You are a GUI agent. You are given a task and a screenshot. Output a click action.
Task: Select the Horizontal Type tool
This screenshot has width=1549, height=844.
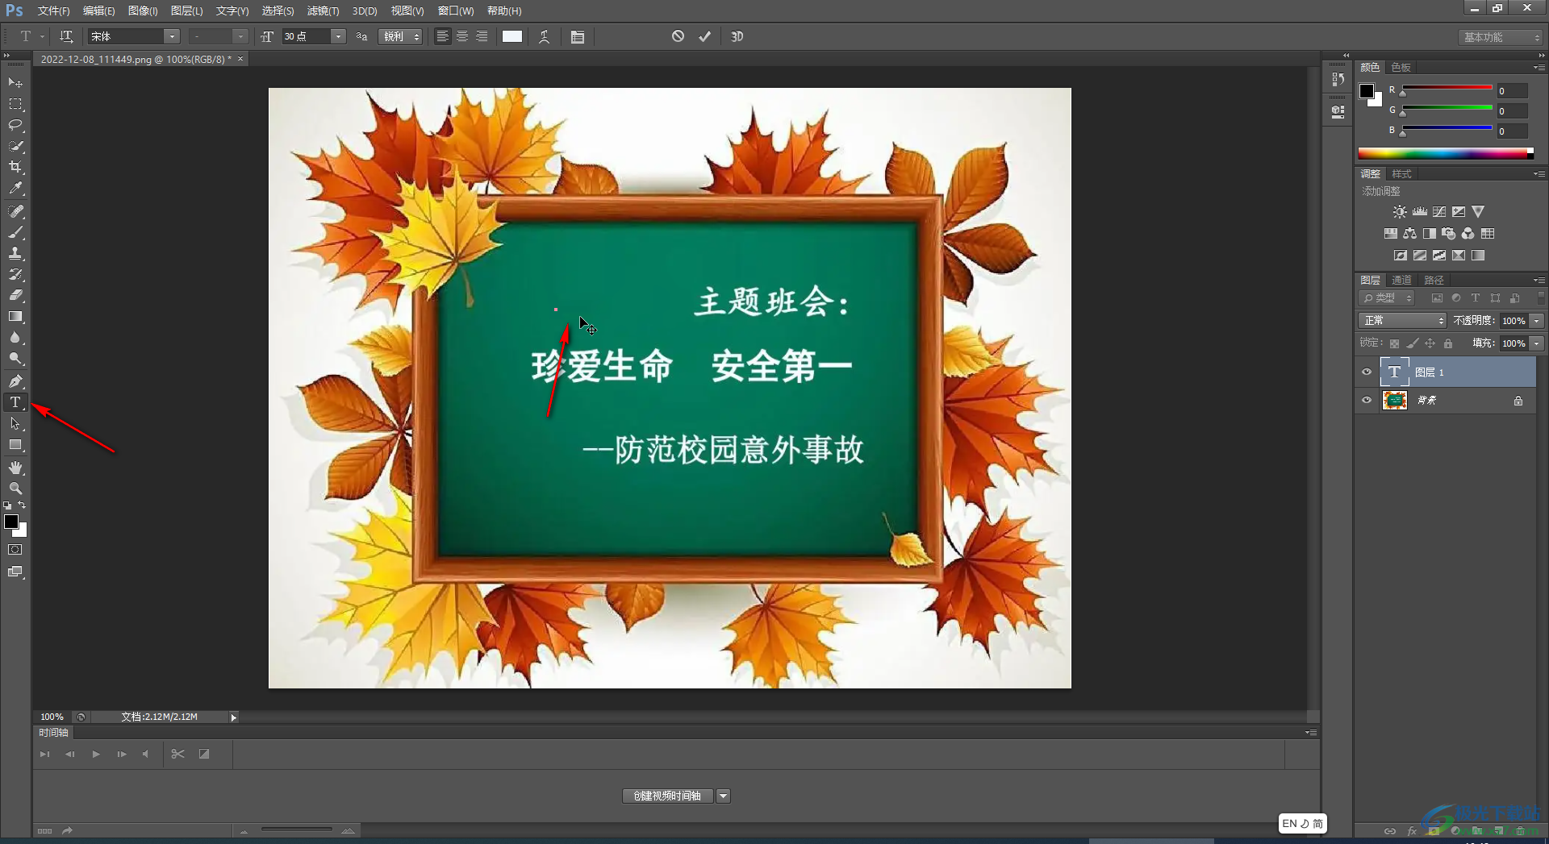15,402
